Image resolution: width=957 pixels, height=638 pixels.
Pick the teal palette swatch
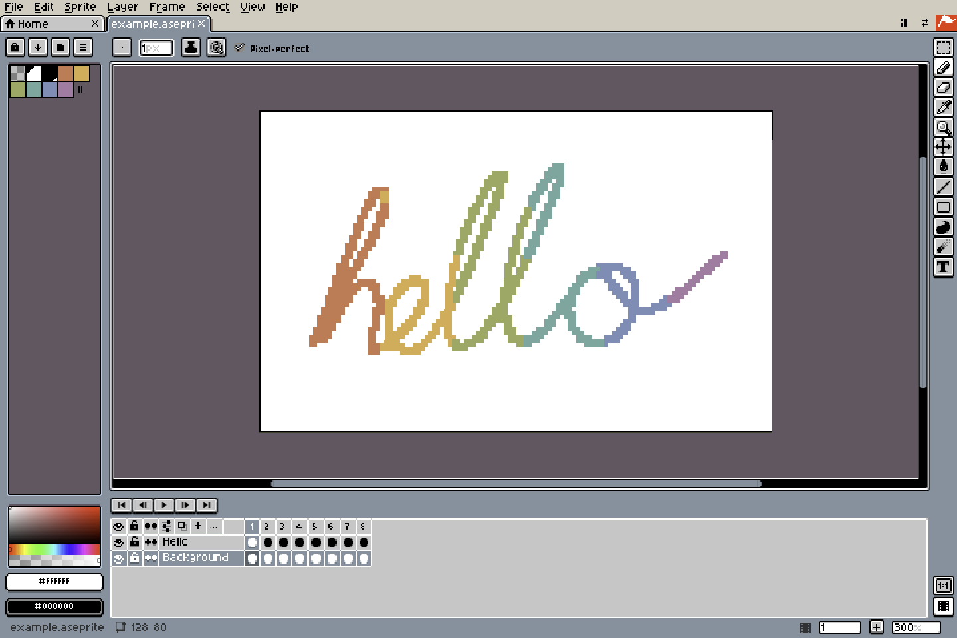[x=34, y=89]
